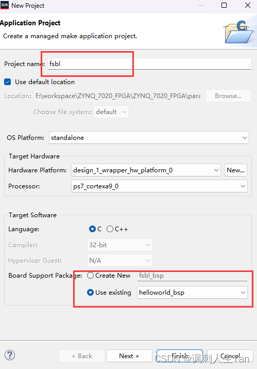This screenshot has height=369, width=257.
Task: Open the OS Platform standalone dropdown
Action: (149, 138)
